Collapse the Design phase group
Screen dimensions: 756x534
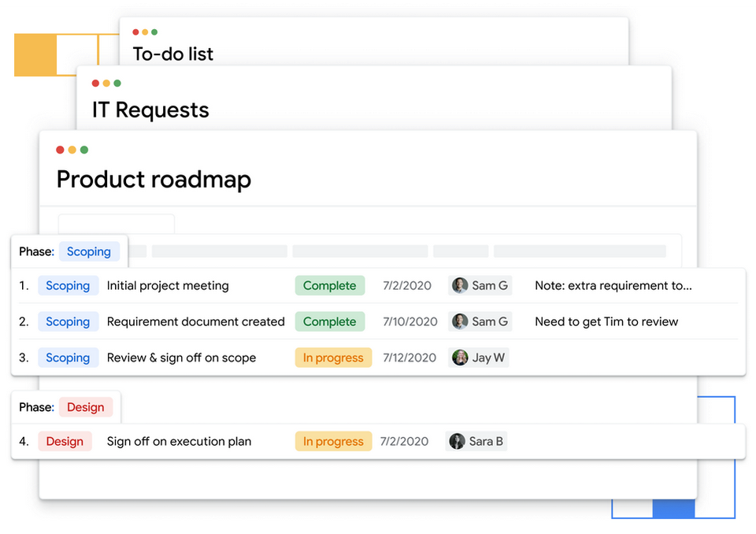coord(36,407)
